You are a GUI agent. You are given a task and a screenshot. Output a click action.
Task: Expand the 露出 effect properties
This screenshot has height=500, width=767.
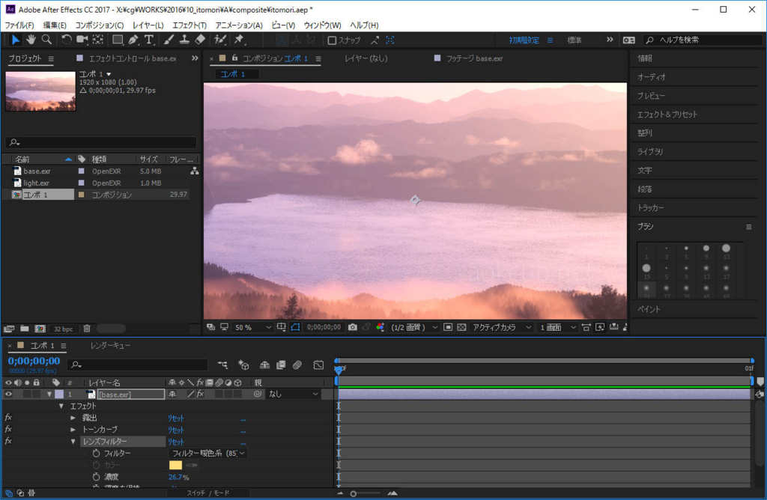[73, 418]
